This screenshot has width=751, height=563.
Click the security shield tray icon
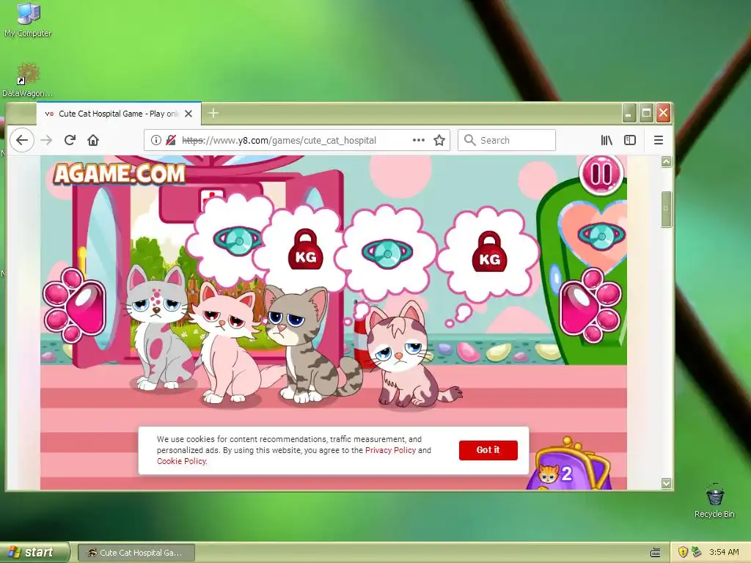[683, 552]
